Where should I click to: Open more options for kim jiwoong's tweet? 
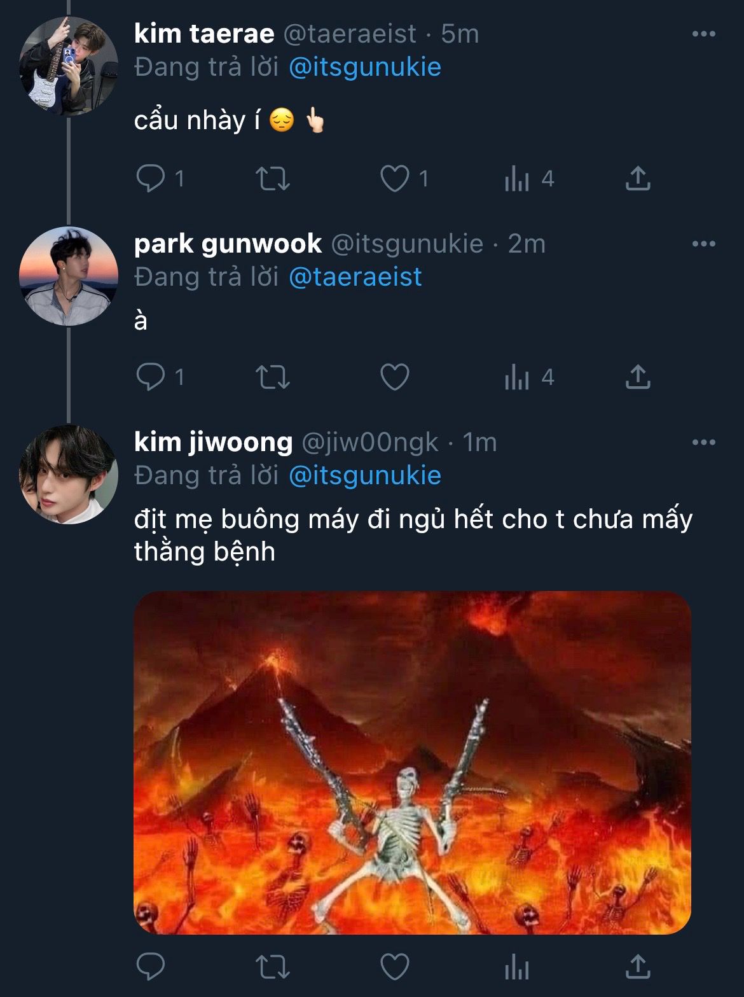point(703,442)
